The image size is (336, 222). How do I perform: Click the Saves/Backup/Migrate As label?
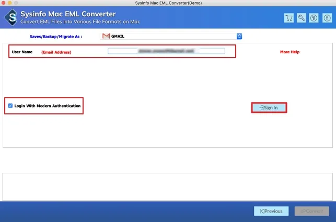click(56, 37)
